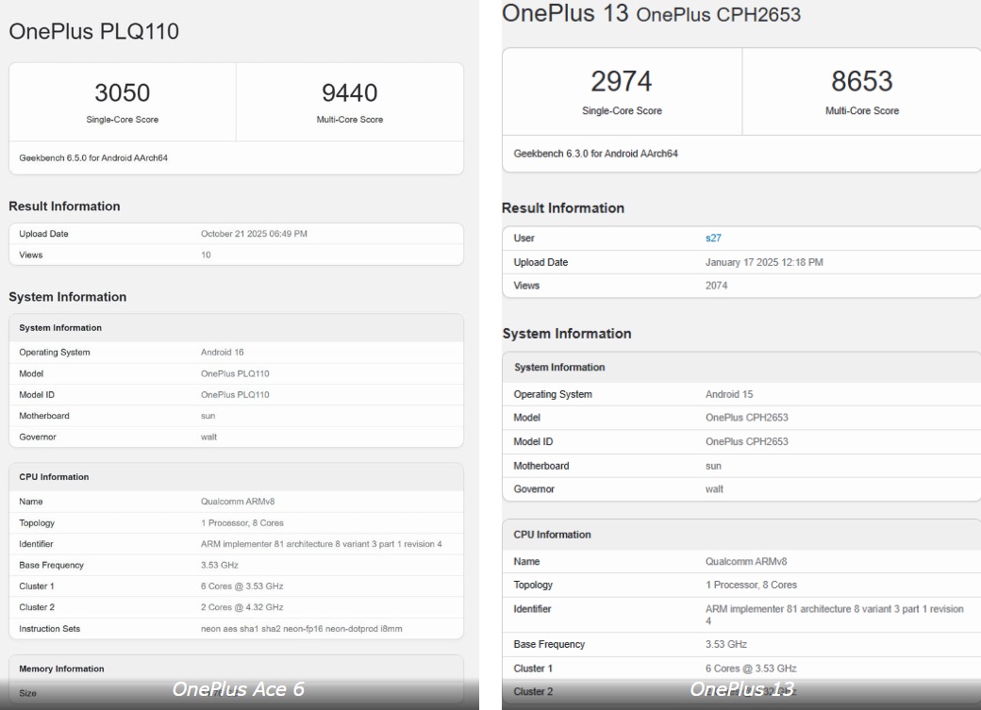Click the views value '2074'
This screenshot has height=710, width=981.
point(716,286)
